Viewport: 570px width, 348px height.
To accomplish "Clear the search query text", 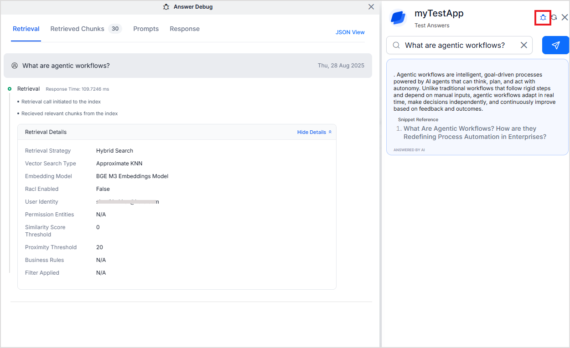I will click(x=523, y=45).
